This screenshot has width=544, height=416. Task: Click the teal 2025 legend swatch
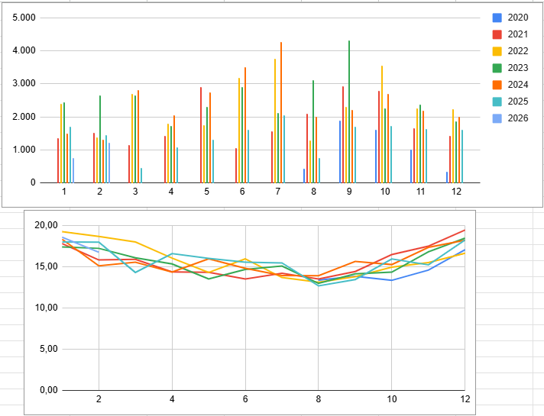coord(497,102)
